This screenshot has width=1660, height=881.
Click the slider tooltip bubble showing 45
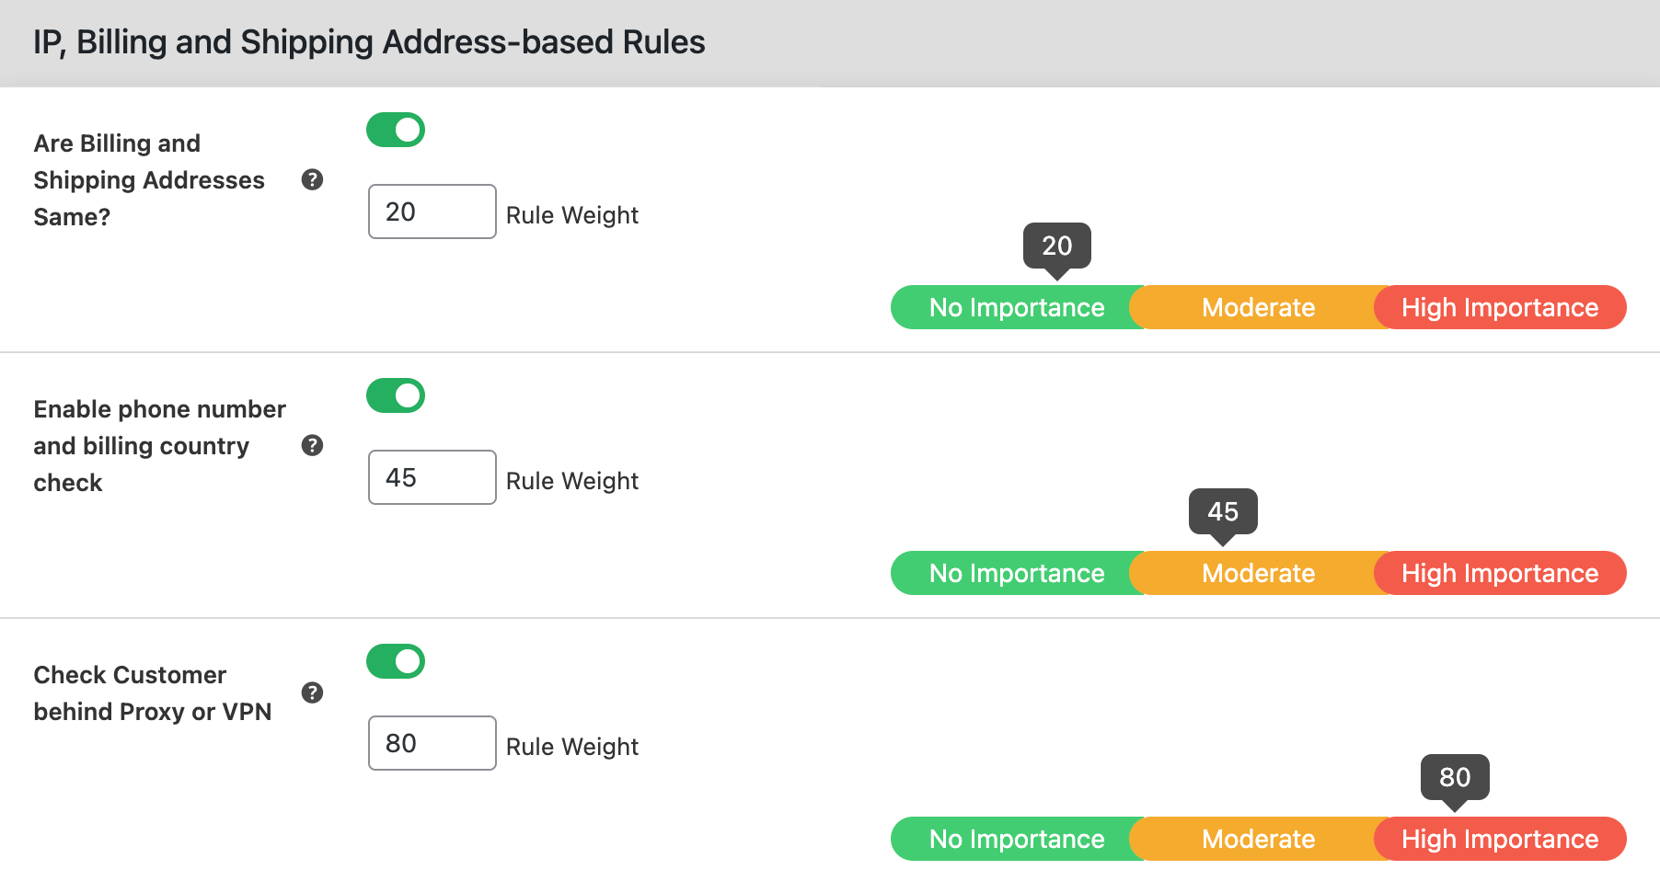tap(1223, 511)
